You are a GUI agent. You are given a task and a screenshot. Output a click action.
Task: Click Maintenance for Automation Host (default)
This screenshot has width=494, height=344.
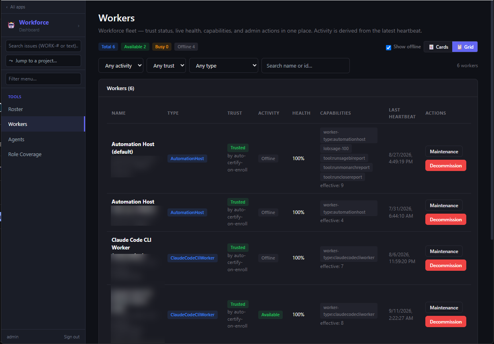pos(444,152)
